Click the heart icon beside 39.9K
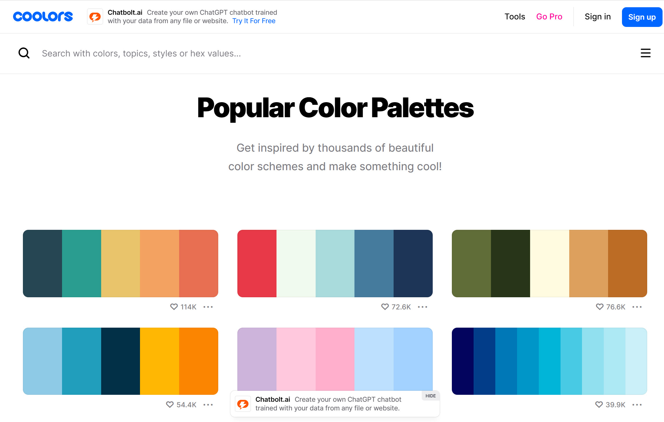Viewport: 664px width, 422px height. [x=599, y=404]
